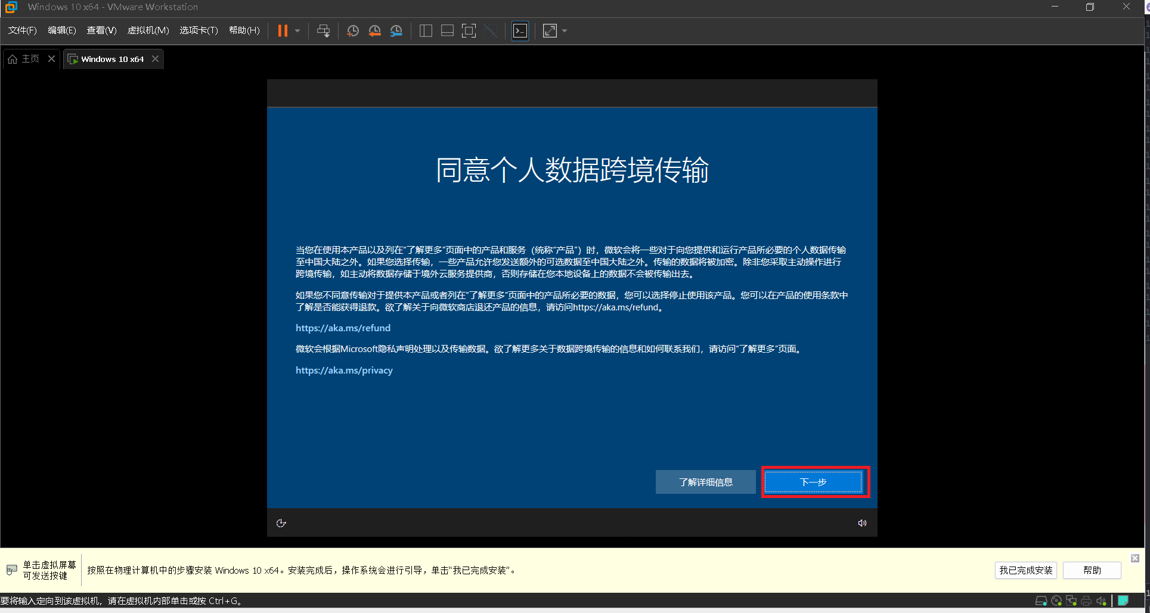Open the 查看(V) menu
1150x613 pixels.
pos(101,30)
